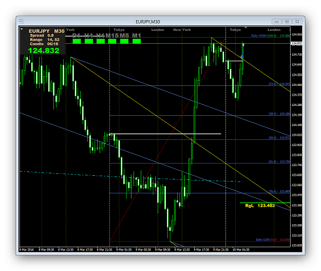Screen dimensions: 321x271
Task: Click the 'Daily HIGH (100.0) - 124.886' label
Action: [271, 35]
